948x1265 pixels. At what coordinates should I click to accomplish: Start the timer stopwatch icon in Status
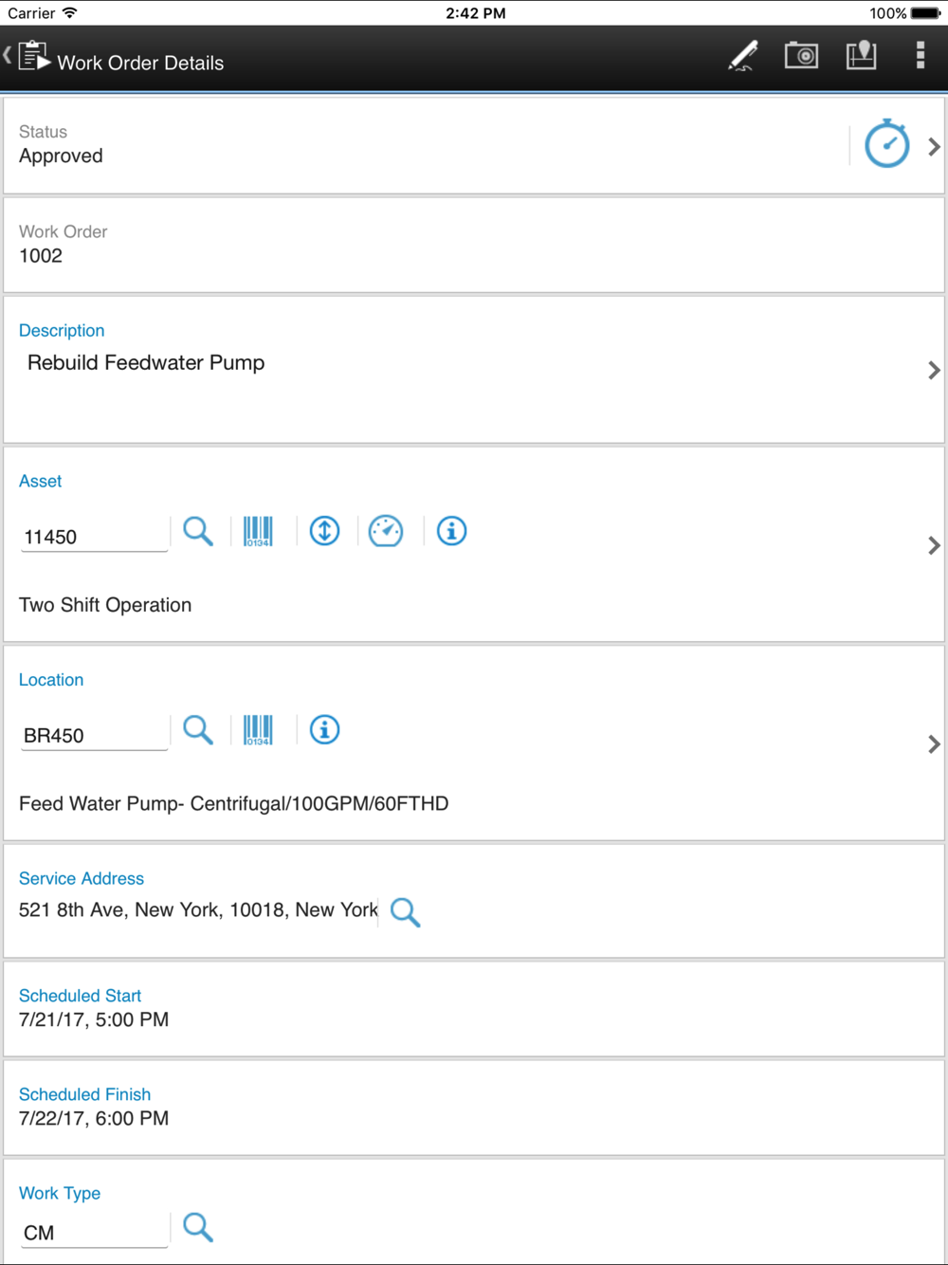pyautogui.click(x=887, y=144)
